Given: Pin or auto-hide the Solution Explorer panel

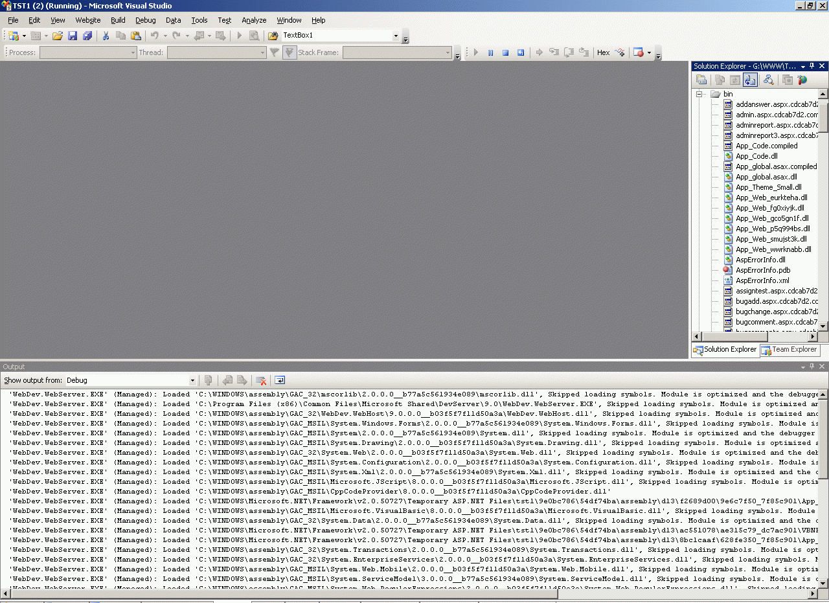Looking at the screenshot, I should [812, 66].
